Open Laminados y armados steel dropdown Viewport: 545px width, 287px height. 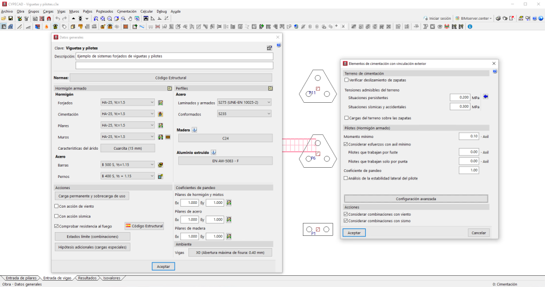[244, 102]
